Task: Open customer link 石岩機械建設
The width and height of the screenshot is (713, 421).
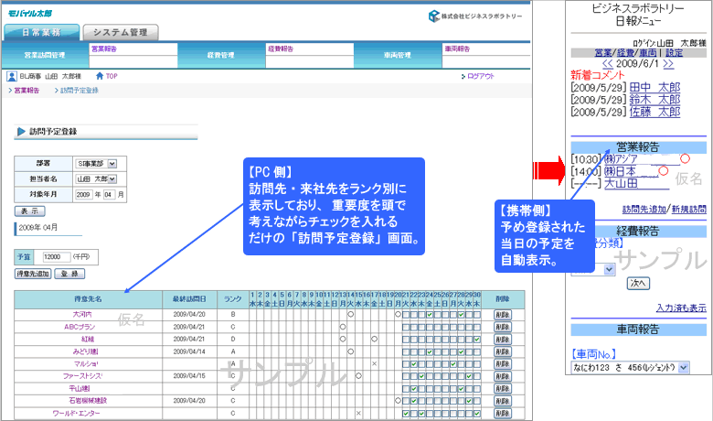Action: [88, 401]
